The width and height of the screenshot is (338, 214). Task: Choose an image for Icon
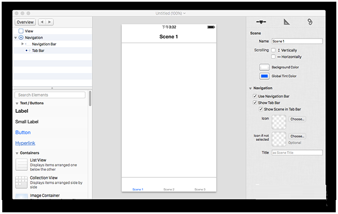(x=297, y=119)
